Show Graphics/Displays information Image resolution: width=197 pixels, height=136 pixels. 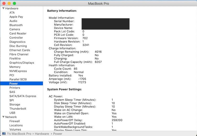22,63
